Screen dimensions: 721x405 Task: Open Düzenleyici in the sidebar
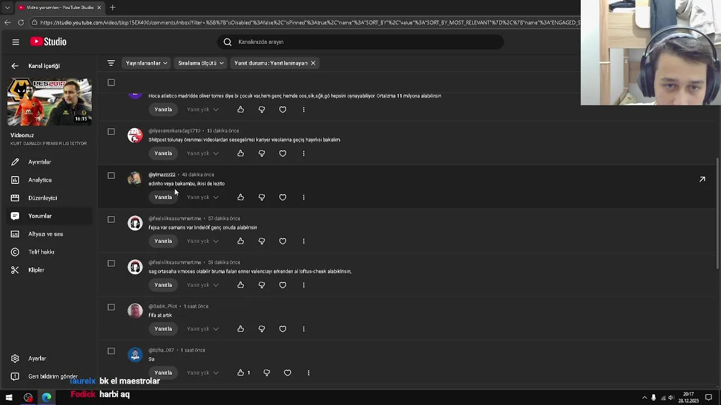click(49, 198)
